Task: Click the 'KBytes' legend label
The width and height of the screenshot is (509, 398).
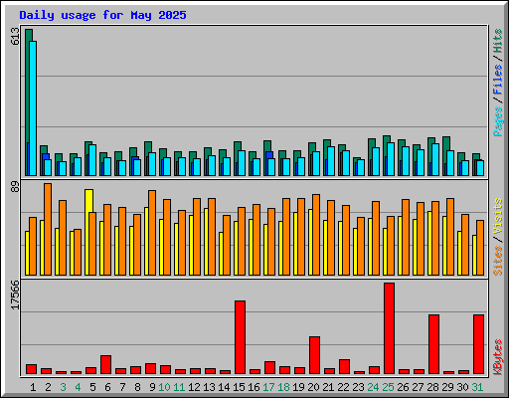Action: click(x=498, y=357)
